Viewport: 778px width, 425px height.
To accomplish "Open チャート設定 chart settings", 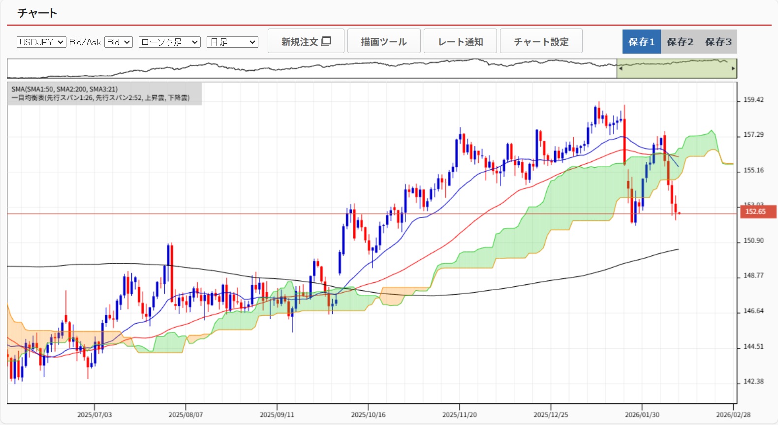I will (541, 41).
